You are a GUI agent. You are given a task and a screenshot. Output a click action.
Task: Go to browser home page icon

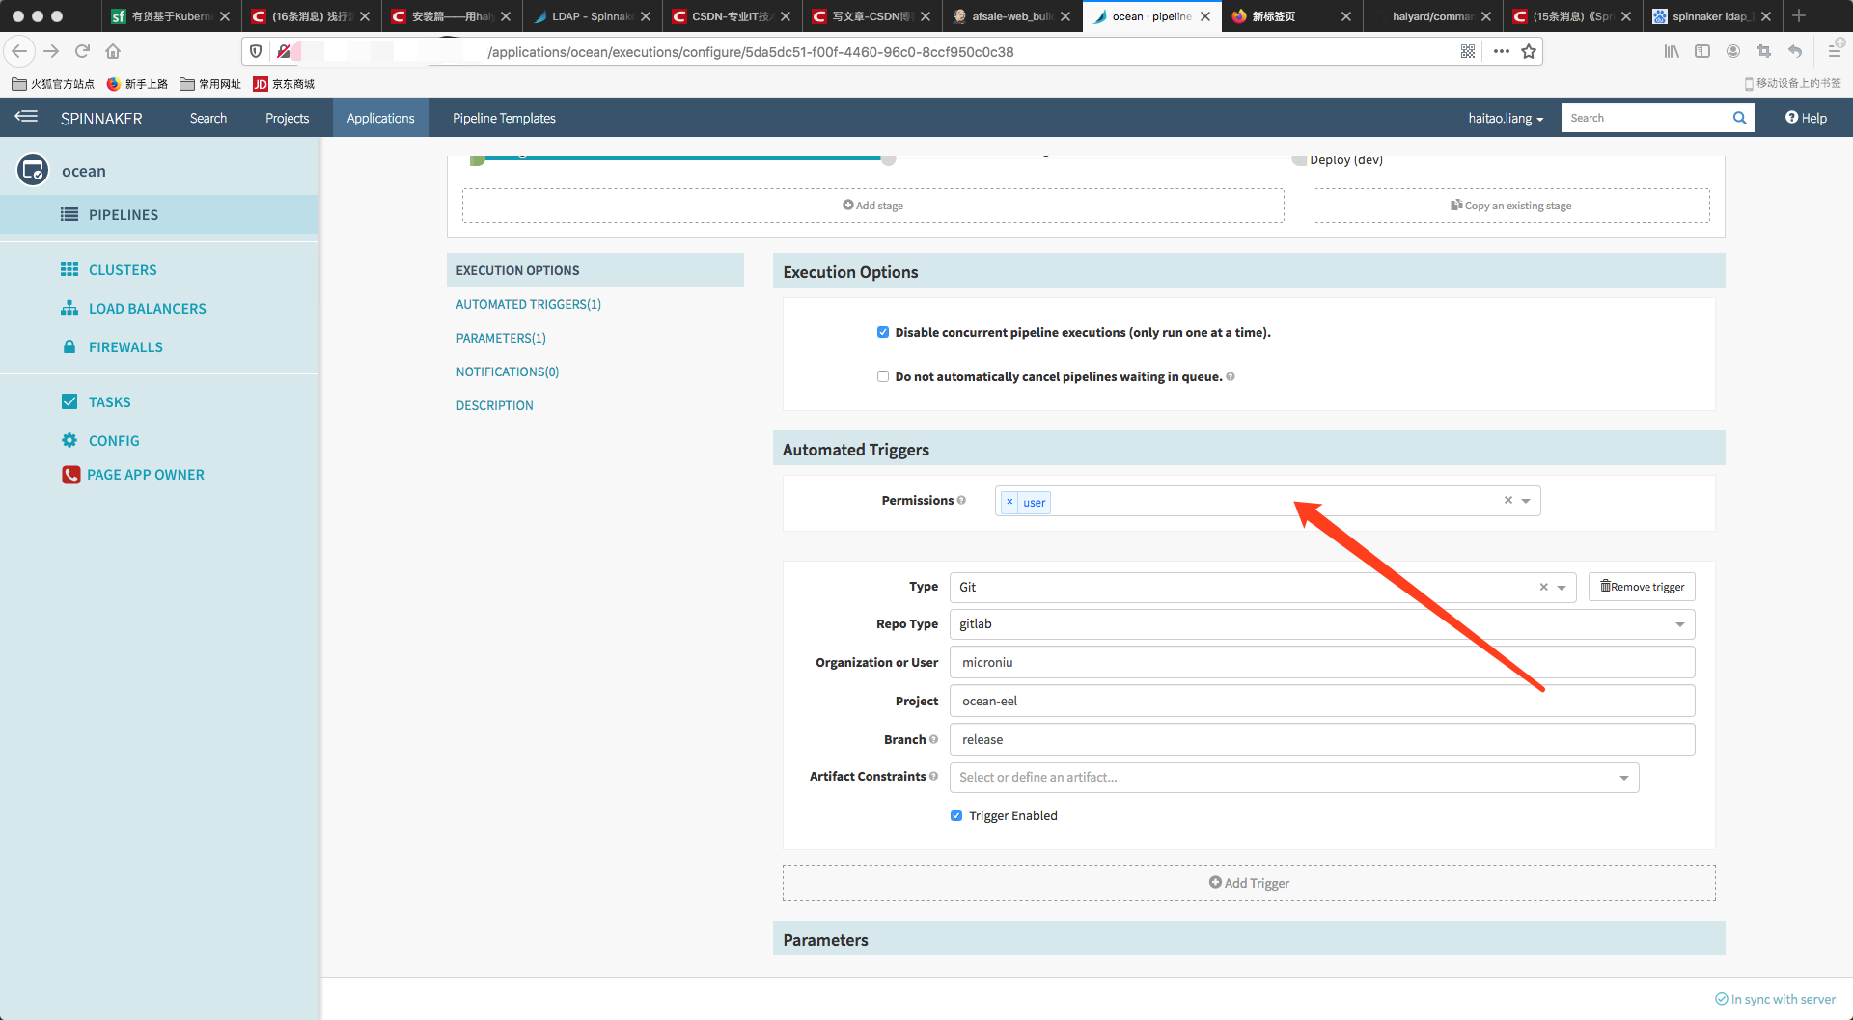click(x=113, y=51)
